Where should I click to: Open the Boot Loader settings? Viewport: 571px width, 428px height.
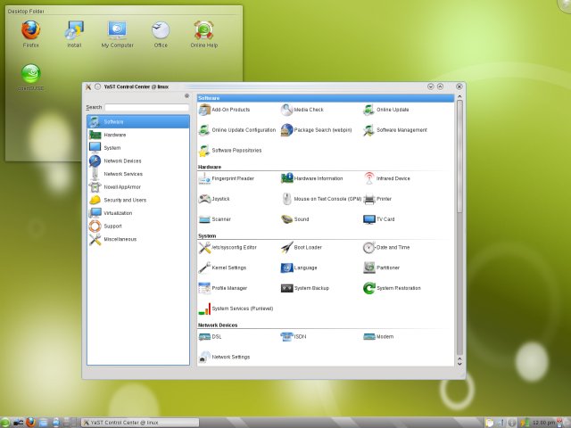click(x=307, y=247)
